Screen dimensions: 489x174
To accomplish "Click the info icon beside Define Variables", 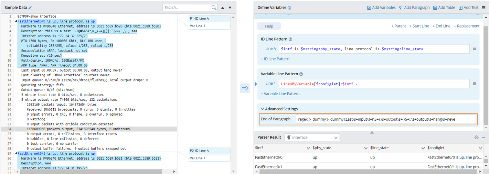I will [289, 8].
